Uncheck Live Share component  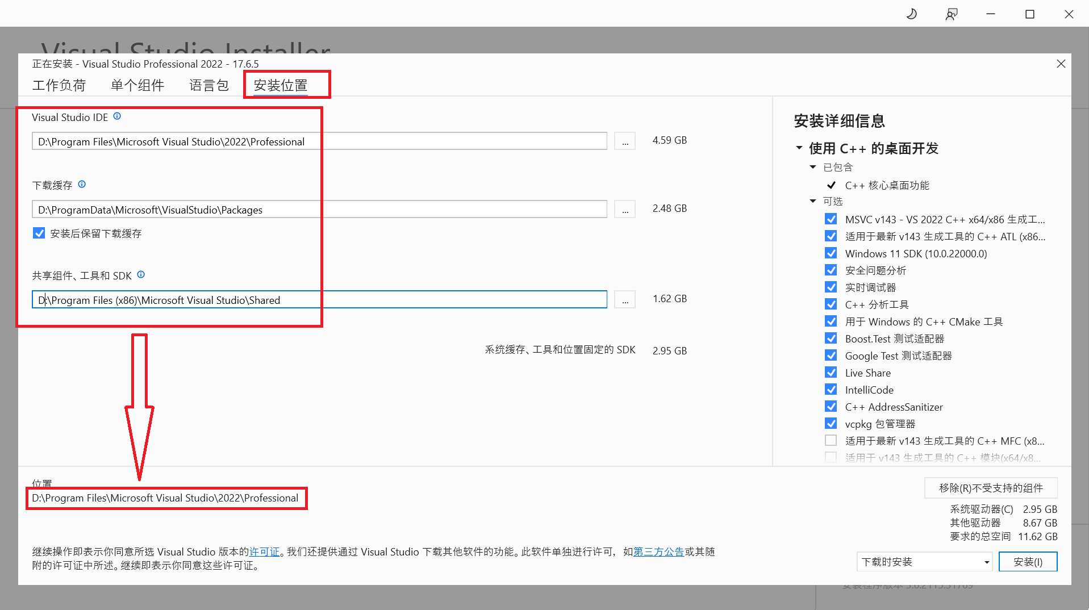831,373
